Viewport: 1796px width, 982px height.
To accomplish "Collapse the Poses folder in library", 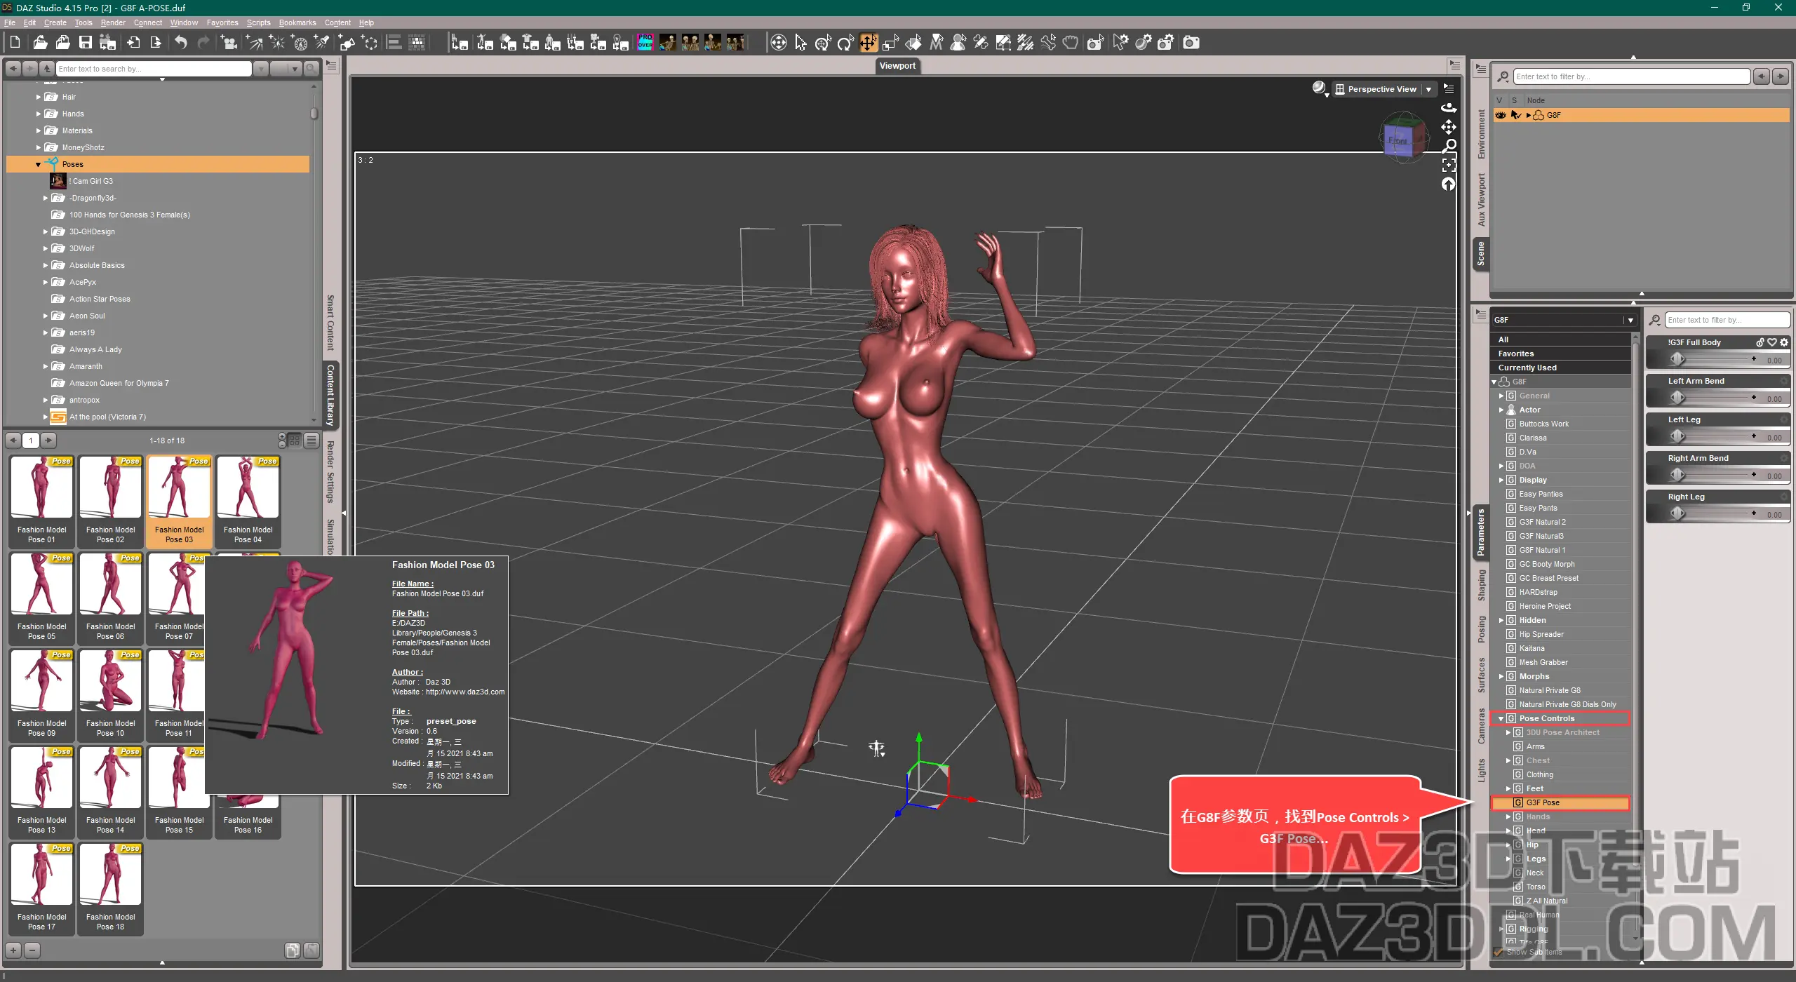I will pyautogui.click(x=38, y=164).
